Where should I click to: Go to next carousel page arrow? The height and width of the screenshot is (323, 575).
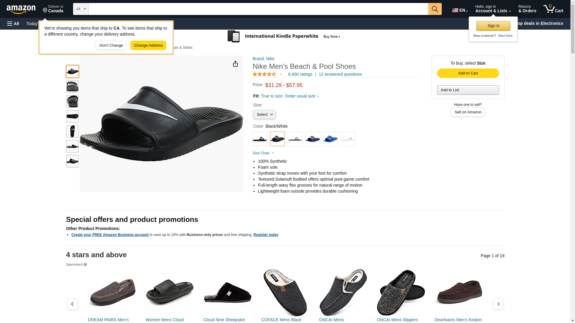coord(498,304)
